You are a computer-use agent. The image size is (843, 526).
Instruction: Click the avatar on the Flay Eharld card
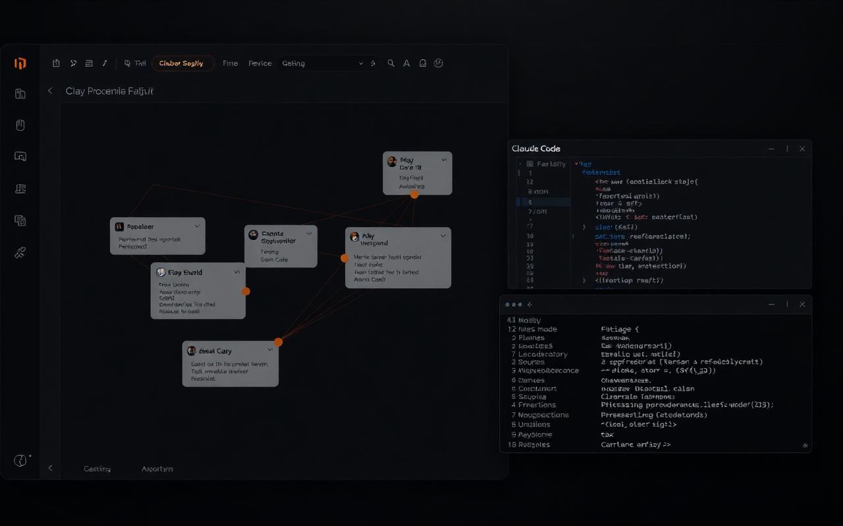tap(161, 272)
